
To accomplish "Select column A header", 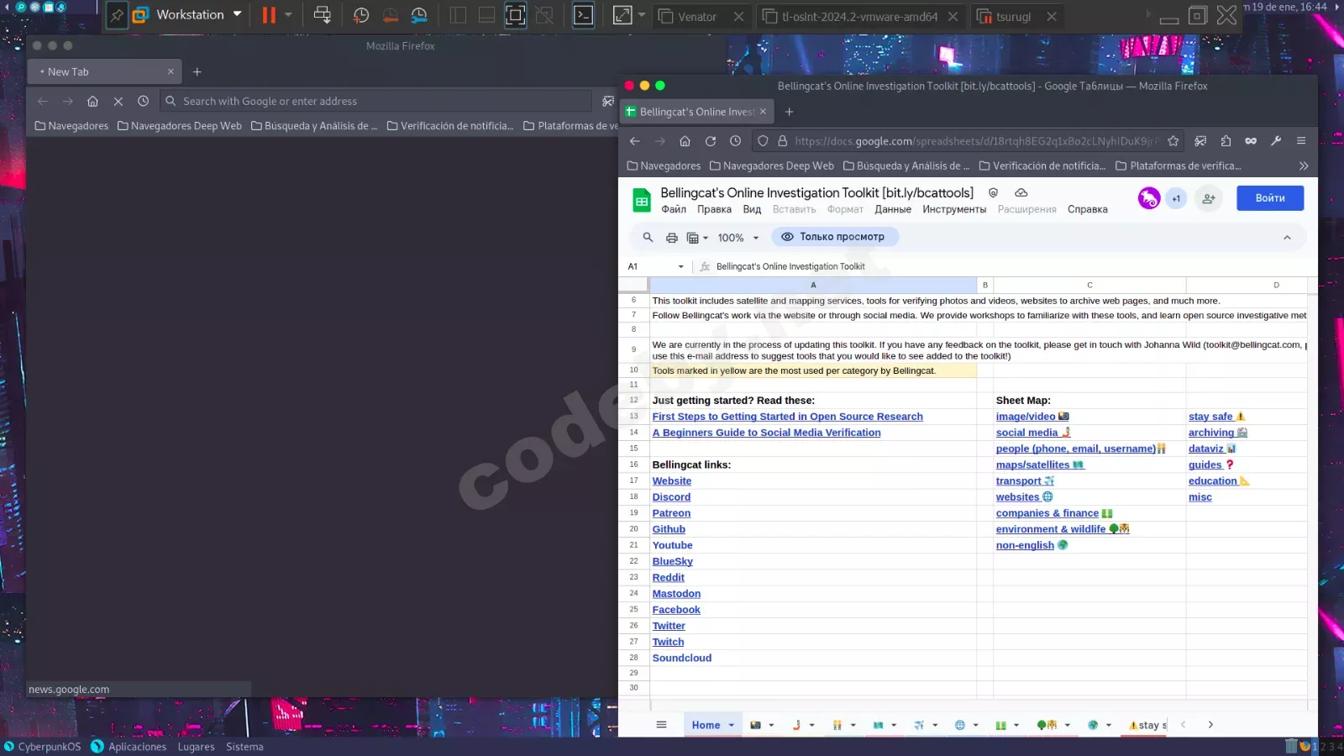I will click(813, 285).
